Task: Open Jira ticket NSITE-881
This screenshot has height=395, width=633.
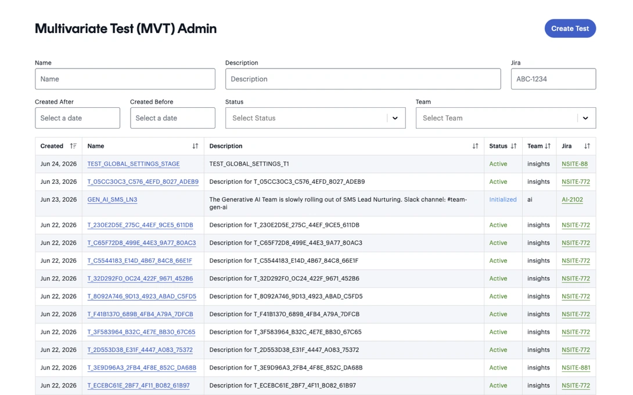Action: [576, 368]
